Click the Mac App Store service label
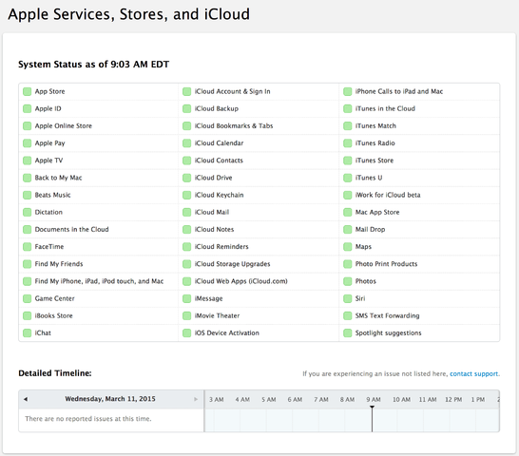519x456 pixels. coord(377,212)
